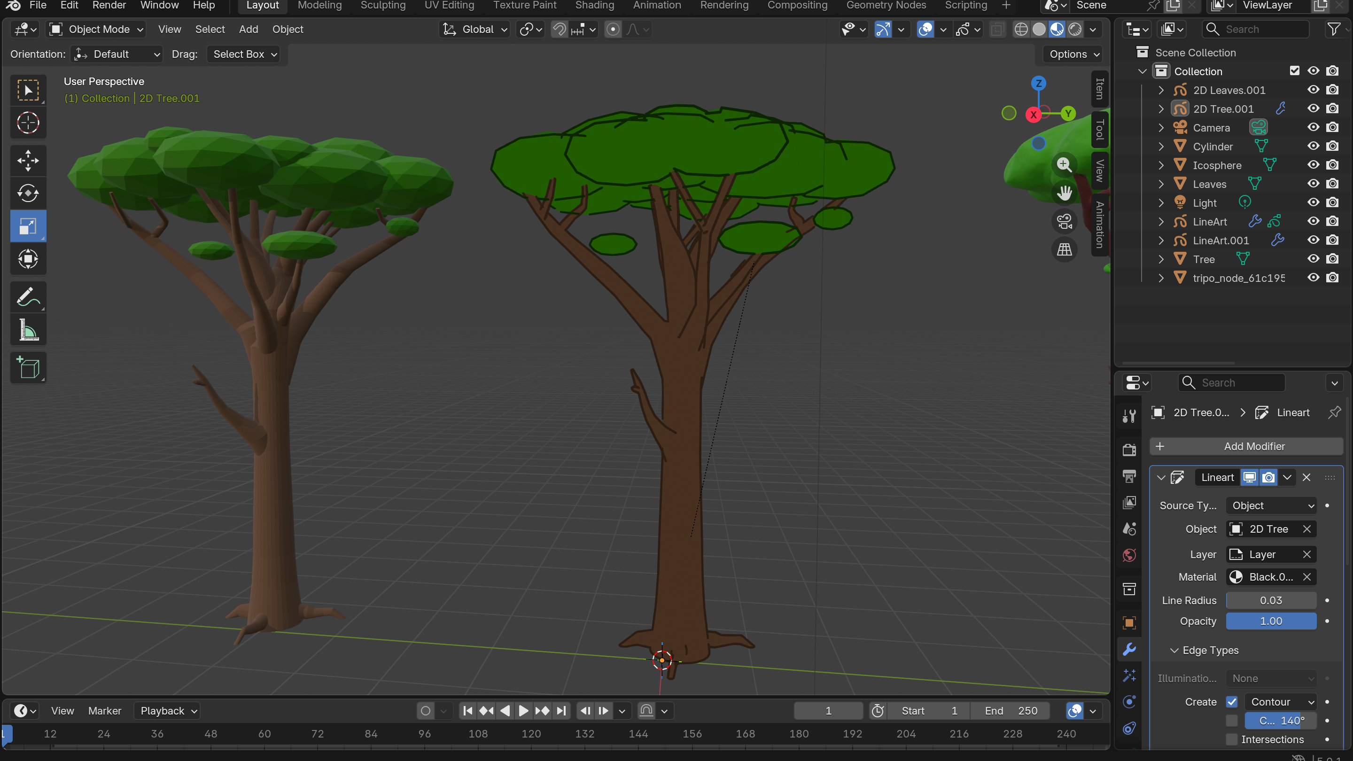
Task: Open the Global transform orientation dropdown
Action: (475, 30)
